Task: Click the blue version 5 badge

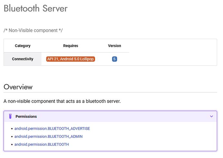Action: click(x=114, y=59)
